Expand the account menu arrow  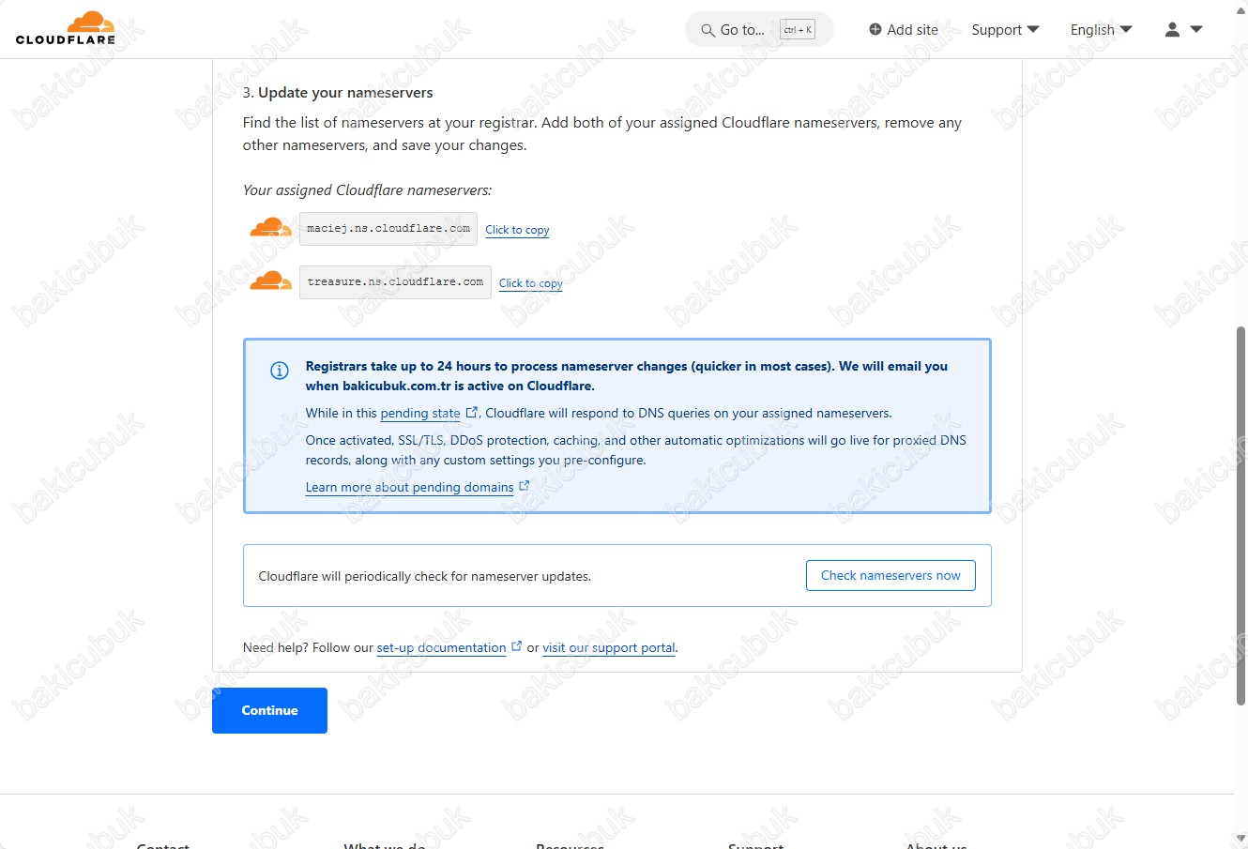(1196, 29)
